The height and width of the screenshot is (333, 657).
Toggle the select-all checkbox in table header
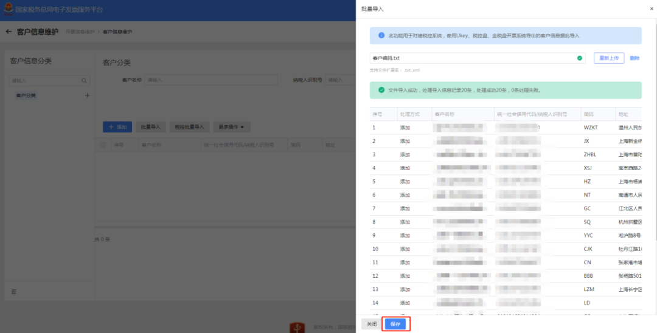103,145
